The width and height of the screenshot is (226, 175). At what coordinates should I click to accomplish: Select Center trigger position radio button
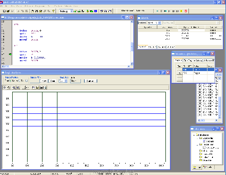coord(19,81)
